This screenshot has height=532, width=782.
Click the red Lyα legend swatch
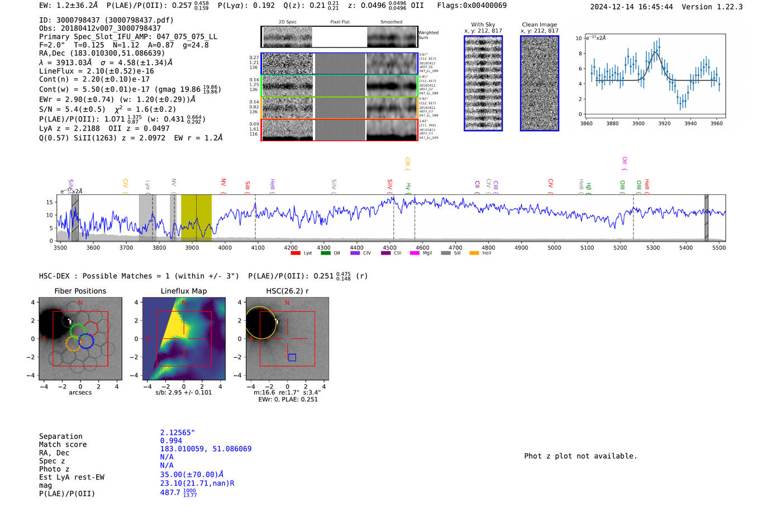pos(295,253)
